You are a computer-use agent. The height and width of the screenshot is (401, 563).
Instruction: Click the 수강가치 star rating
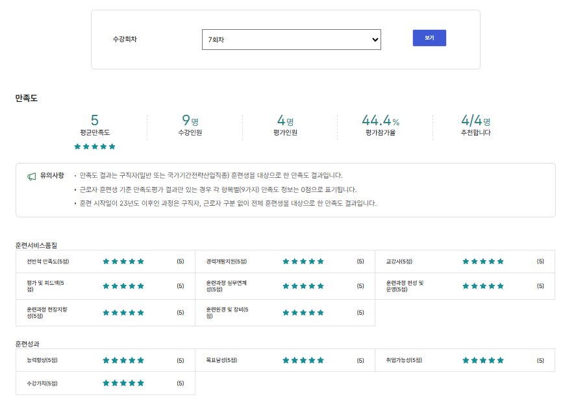tap(123, 383)
